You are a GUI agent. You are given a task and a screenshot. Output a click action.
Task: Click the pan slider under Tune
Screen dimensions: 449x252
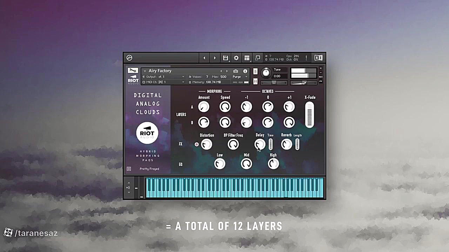pos(274,83)
